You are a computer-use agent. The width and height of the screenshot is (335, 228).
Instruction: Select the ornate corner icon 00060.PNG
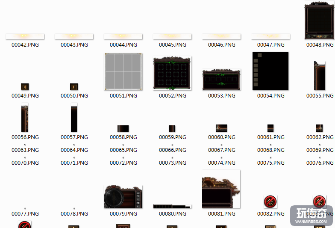(221, 128)
